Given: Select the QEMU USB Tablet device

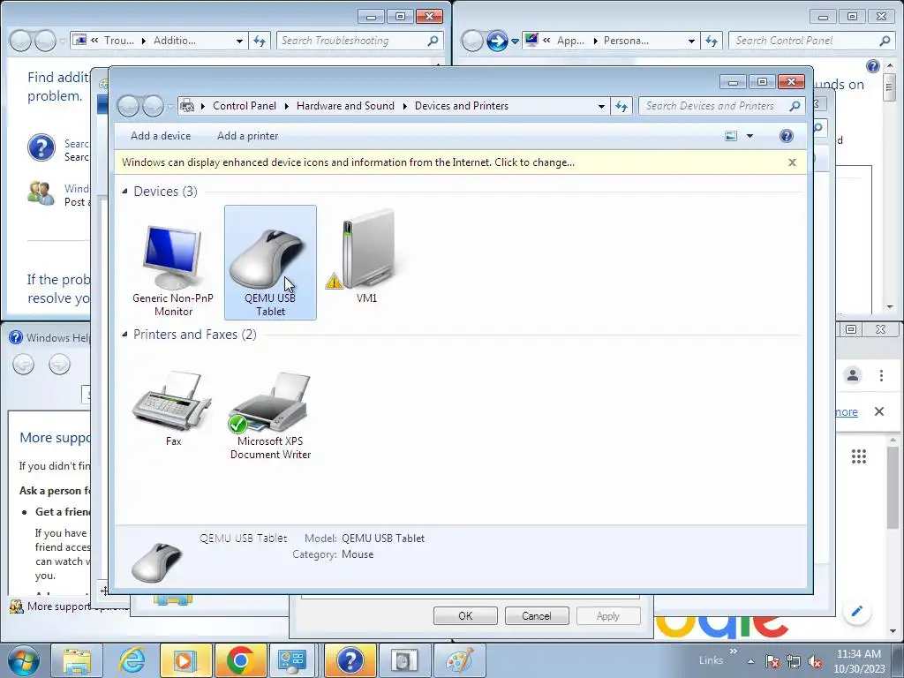Looking at the screenshot, I should click(x=270, y=262).
